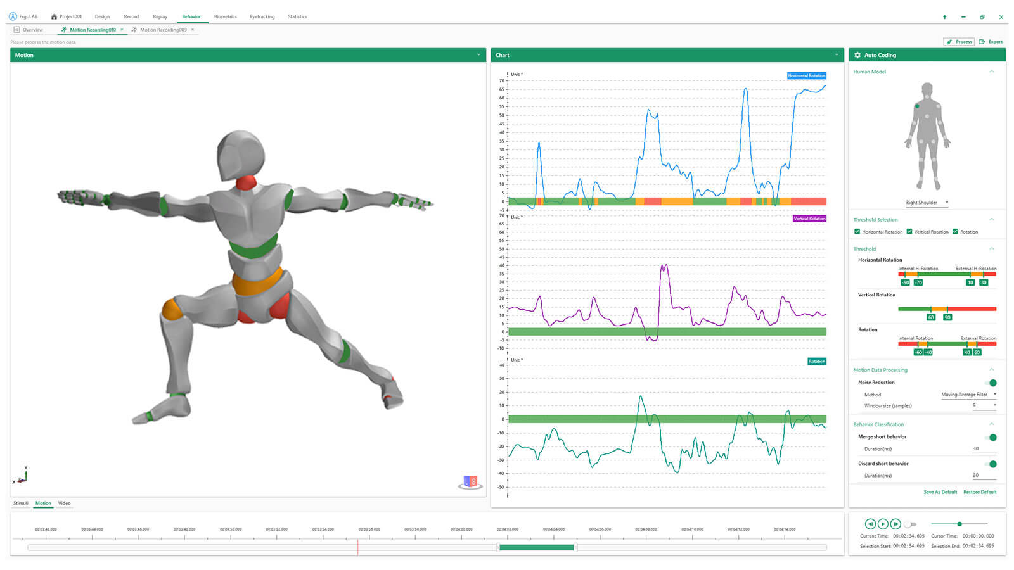Image resolution: width=1014 pixels, height=570 pixels.
Task: Collapse the Behavior Classification section
Action: [992, 424]
